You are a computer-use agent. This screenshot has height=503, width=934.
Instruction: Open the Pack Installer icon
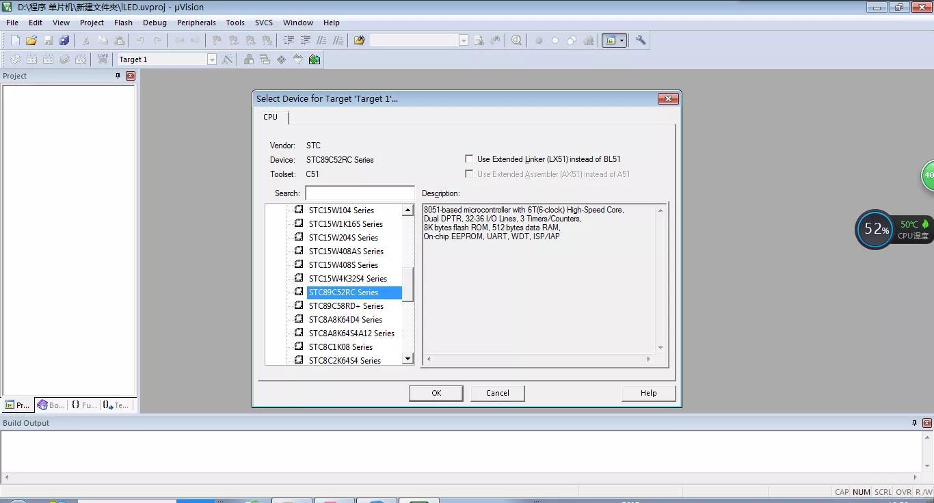click(315, 59)
